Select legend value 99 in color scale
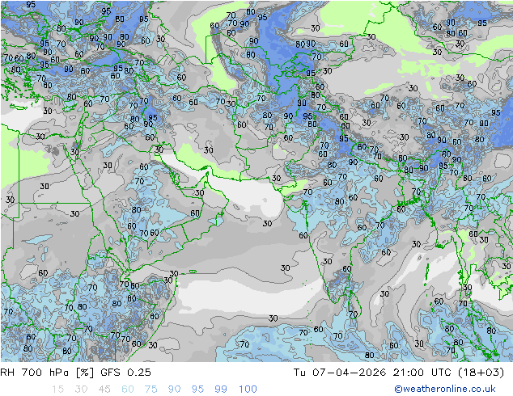Image resolution: width=513 pixels, height=396 pixels. pyautogui.click(x=221, y=390)
